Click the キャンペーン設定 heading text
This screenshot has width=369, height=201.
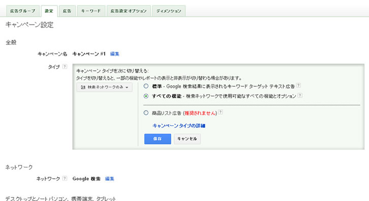[29, 25]
